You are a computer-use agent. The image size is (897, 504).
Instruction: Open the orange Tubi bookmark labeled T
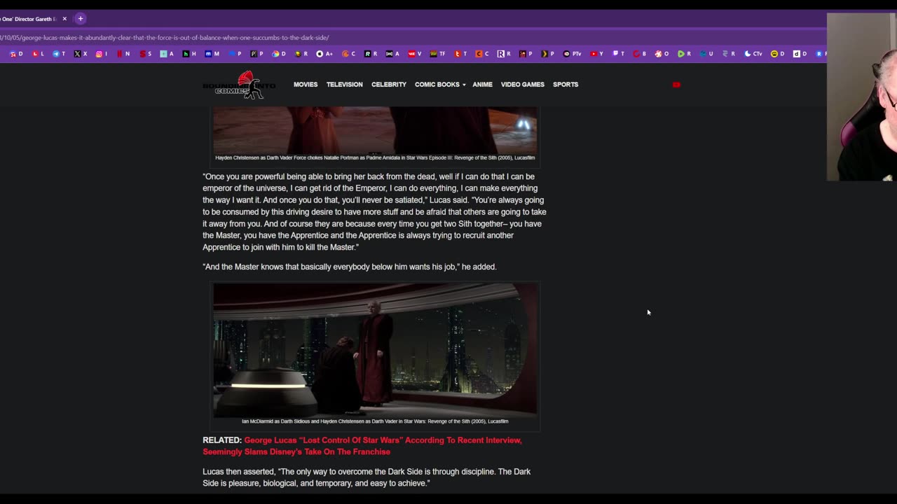pyautogui.click(x=460, y=54)
